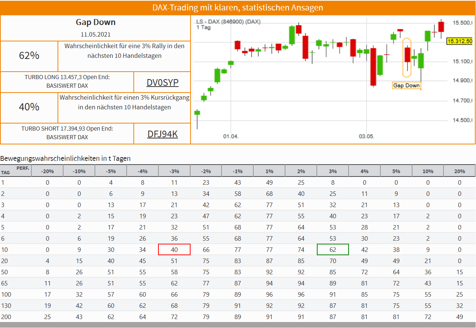Click the 03.05. date marker on chart axis

367,137
